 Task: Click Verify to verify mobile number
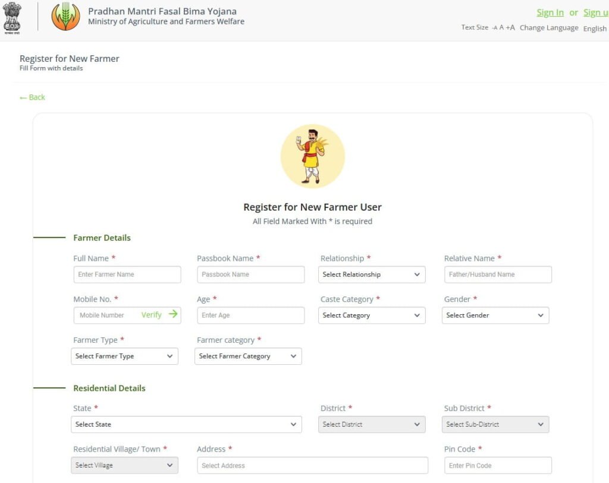151,315
